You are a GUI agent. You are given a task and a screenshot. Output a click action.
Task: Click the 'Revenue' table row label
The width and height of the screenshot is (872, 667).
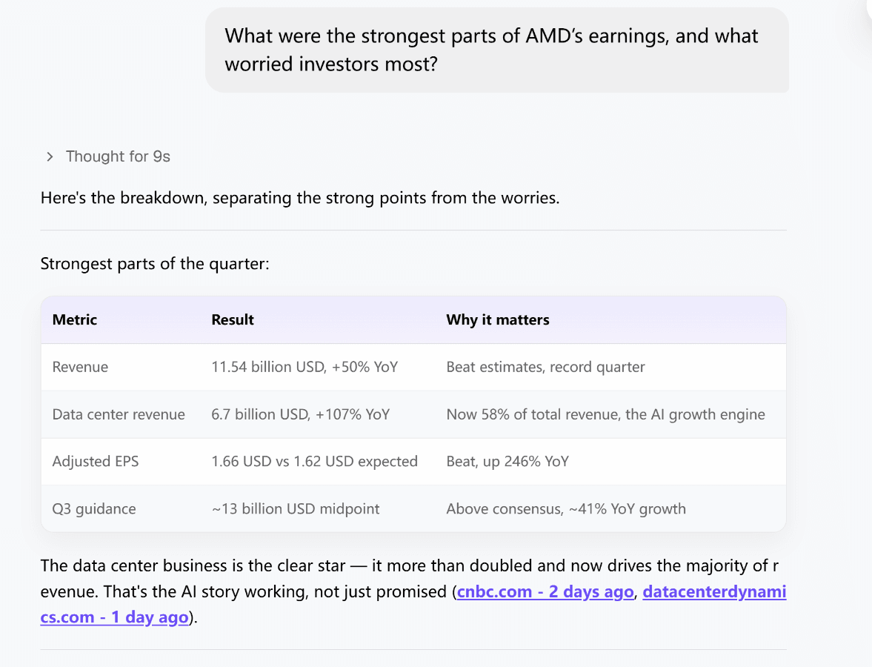(80, 367)
